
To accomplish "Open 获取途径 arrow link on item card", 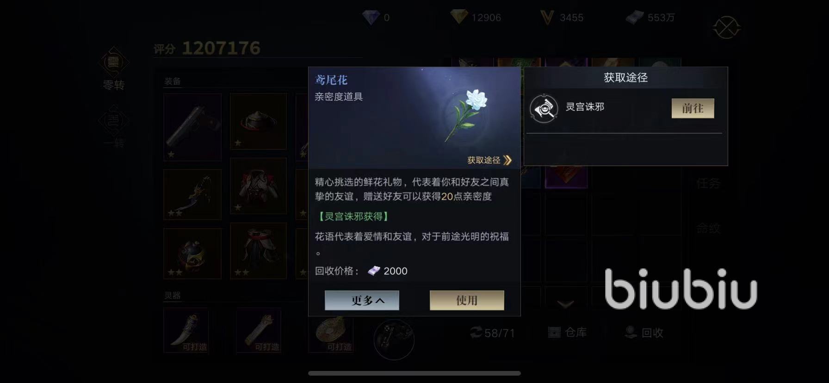I will 489,160.
